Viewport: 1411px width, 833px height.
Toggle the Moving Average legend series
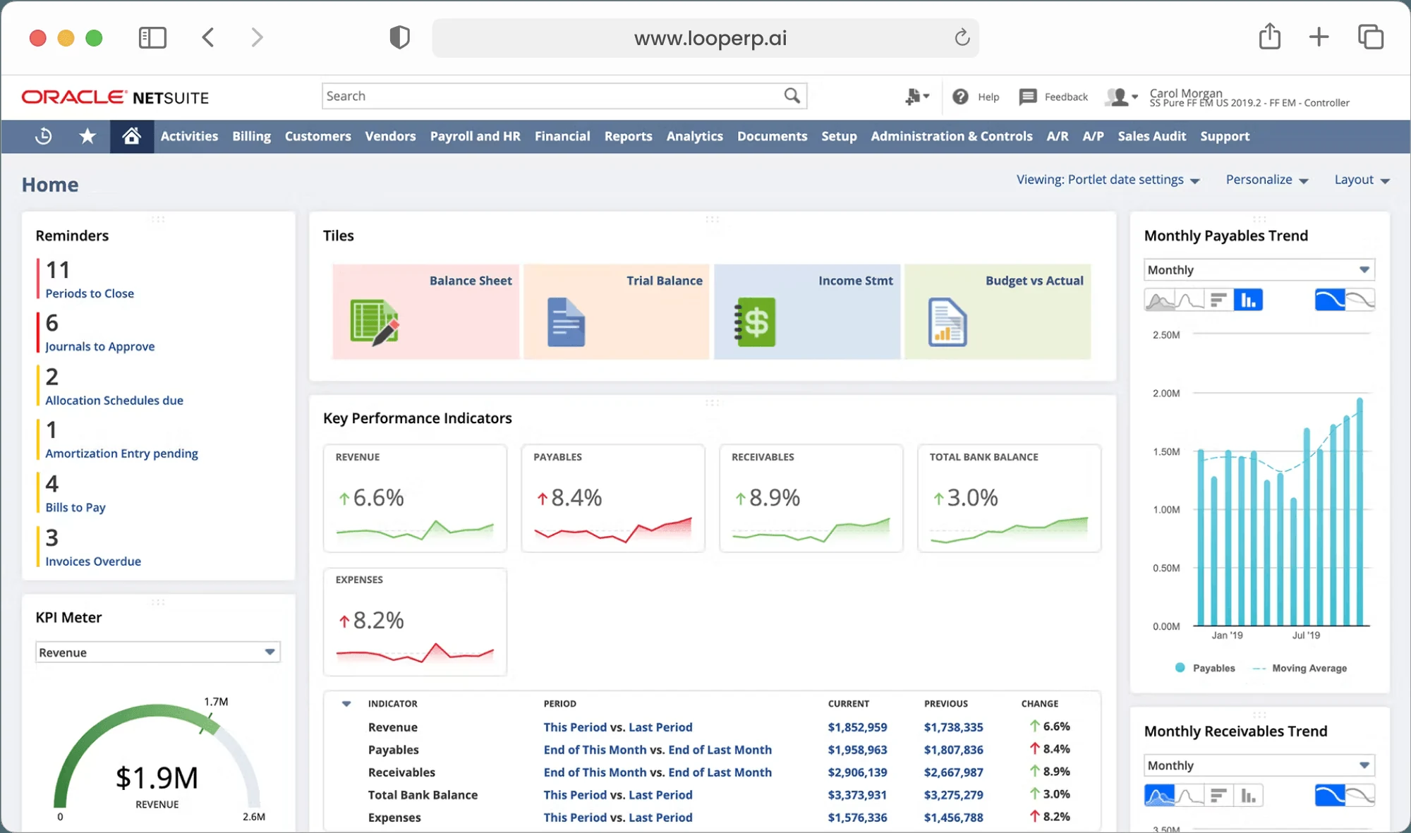(x=1300, y=668)
